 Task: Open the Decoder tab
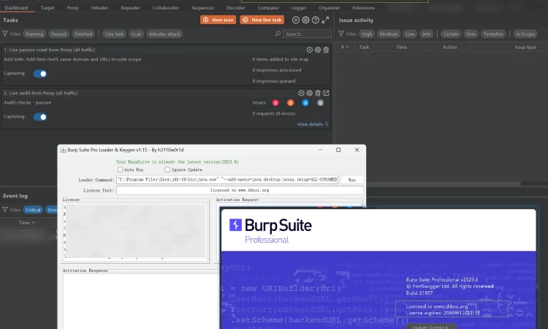click(x=236, y=8)
